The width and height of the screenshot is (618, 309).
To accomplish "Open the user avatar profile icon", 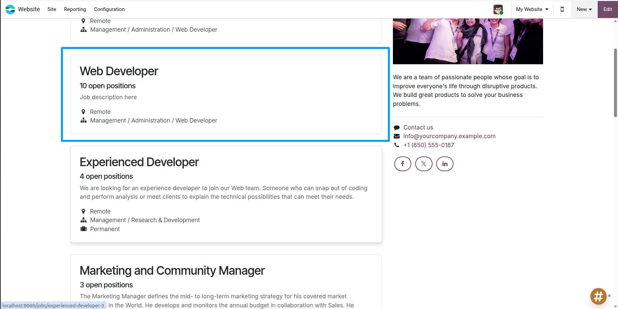I will pyautogui.click(x=498, y=9).
